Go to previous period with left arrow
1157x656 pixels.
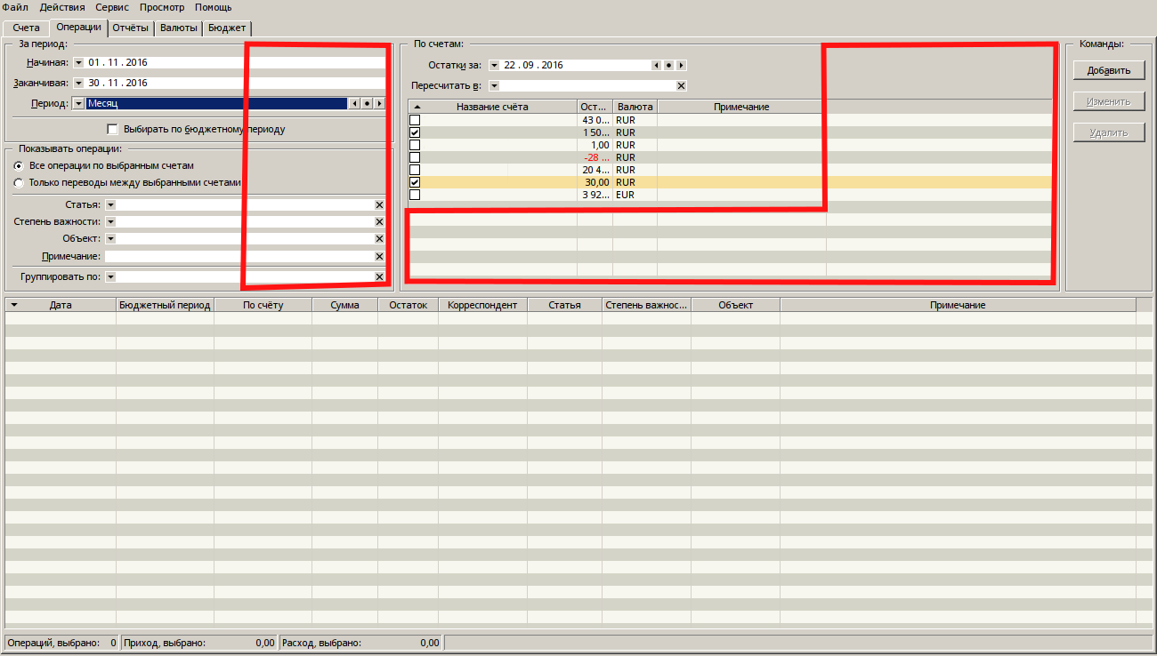[354, 104]
